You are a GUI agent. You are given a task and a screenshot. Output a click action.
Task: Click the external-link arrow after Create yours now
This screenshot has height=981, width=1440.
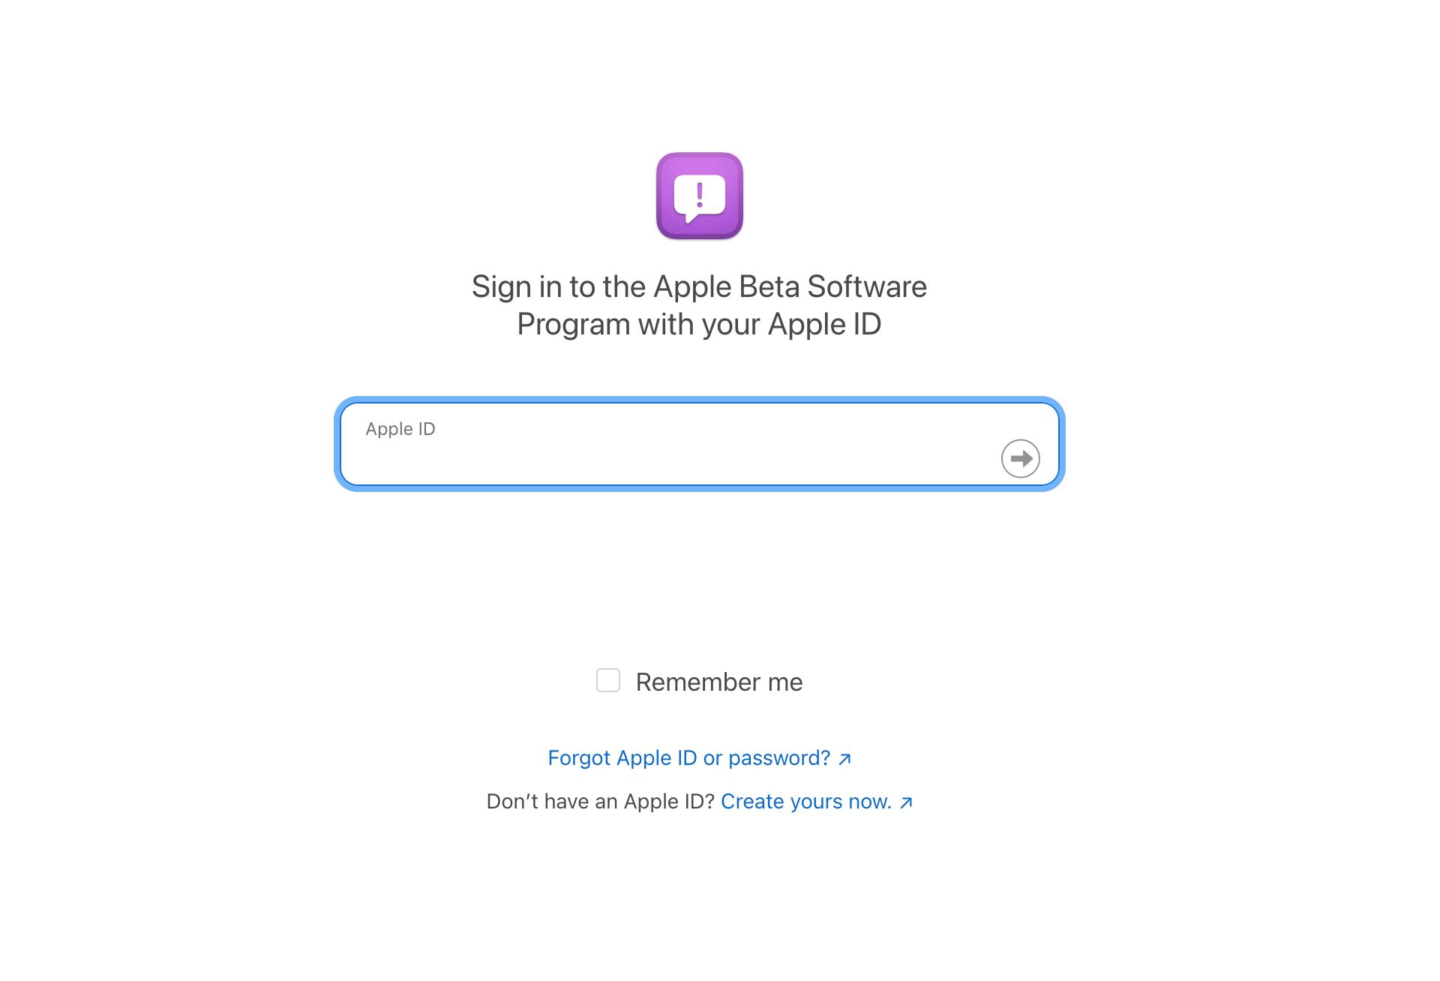click(906, 802)
